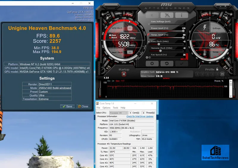Click the Core Temp Model field

point(131,121)
